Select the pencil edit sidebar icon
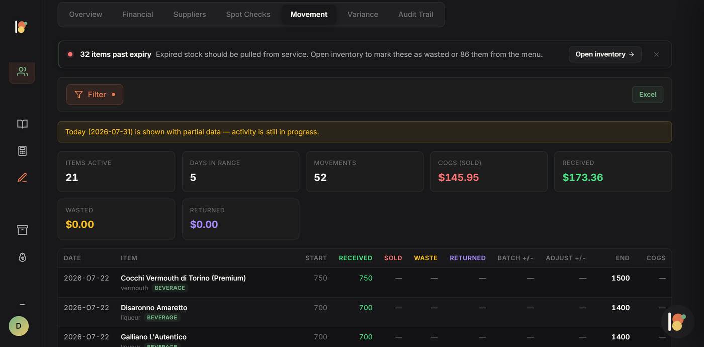This screenshot has height=347, width=704. click(22, 177)
